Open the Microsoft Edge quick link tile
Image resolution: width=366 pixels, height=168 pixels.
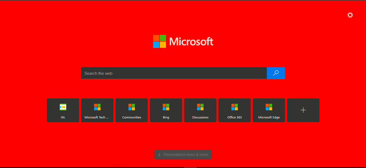tap(269, 110)
